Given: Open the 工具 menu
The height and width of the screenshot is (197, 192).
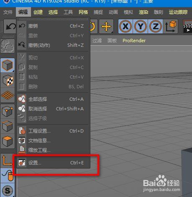Looking at the screenshot, I should [68, 12].
